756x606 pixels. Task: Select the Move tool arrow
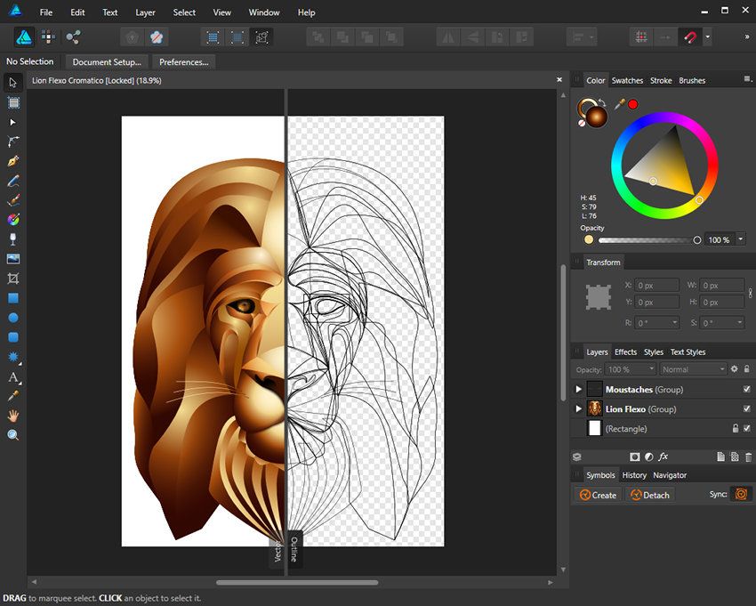(x=13, y=83)
